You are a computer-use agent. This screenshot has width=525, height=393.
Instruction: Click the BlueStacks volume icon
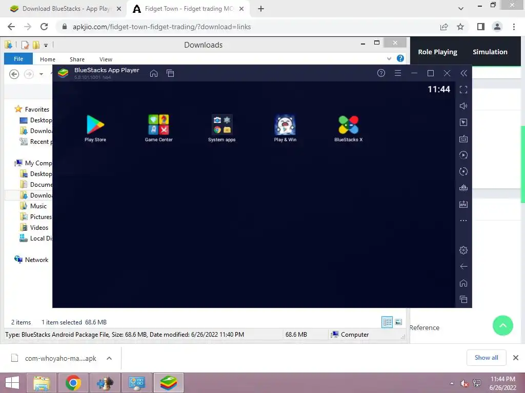coord(463,106)
